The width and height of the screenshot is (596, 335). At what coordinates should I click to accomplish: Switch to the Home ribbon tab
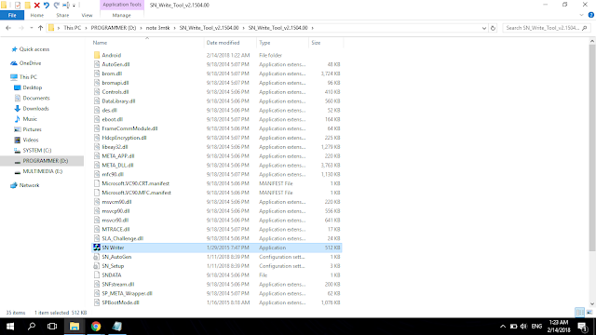tap(37, 15)
